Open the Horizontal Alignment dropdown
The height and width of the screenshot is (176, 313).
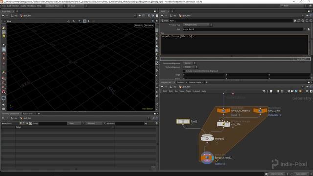[x=189, y=63]
